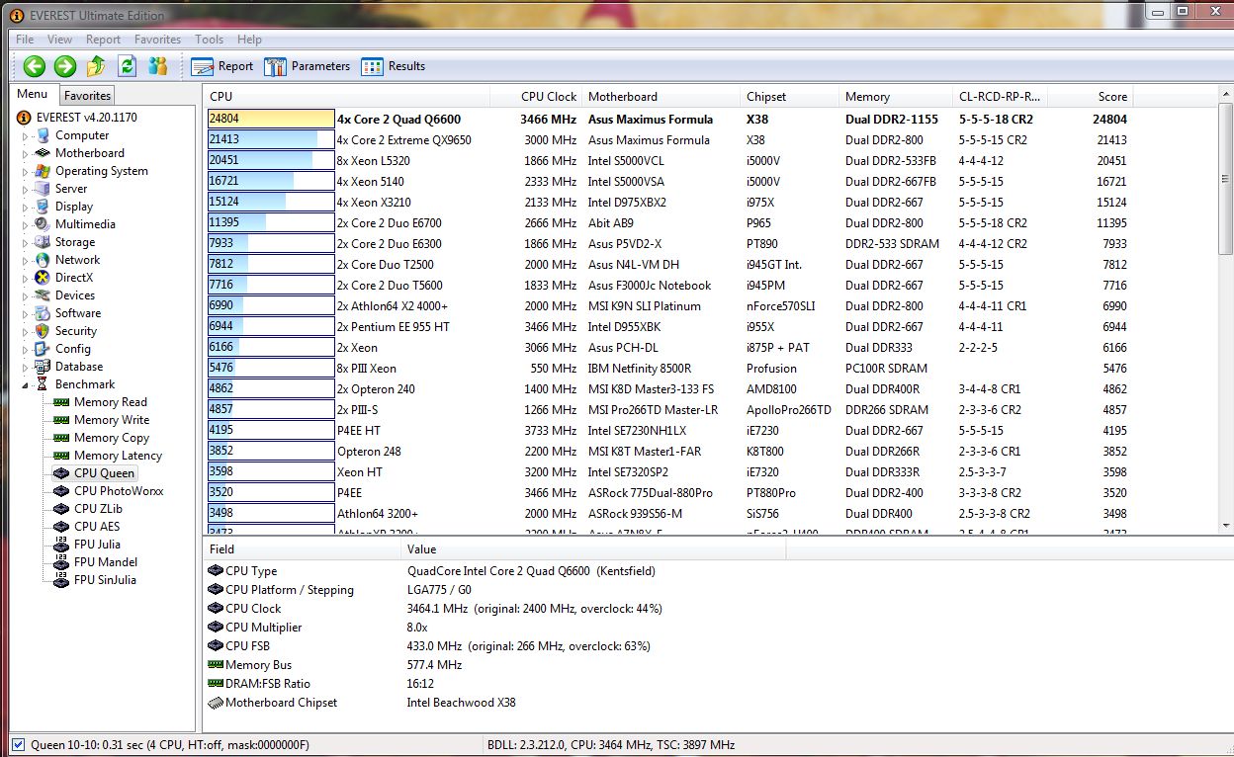Select the Operating System tree icon
Viewport: 1234px width, 757px height.
point(43,171)
